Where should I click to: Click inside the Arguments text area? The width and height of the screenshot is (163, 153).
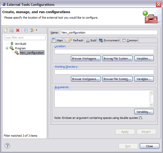coord(102,99)
